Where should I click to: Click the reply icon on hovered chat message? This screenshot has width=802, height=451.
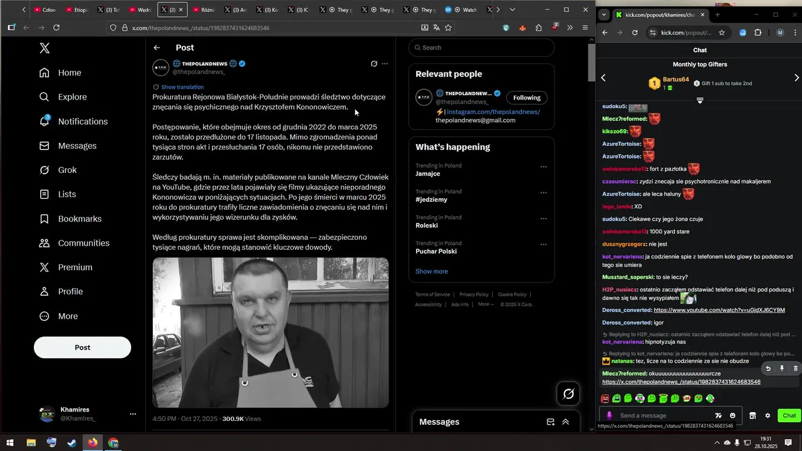click(x=769, y=368)
